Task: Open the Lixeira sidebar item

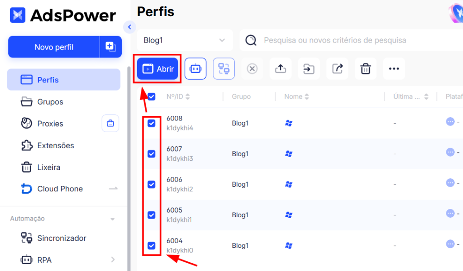Action: click(63, 167)
